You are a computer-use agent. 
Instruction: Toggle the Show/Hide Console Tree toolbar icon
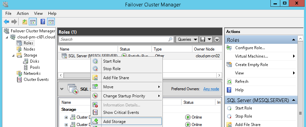[32, 22]
